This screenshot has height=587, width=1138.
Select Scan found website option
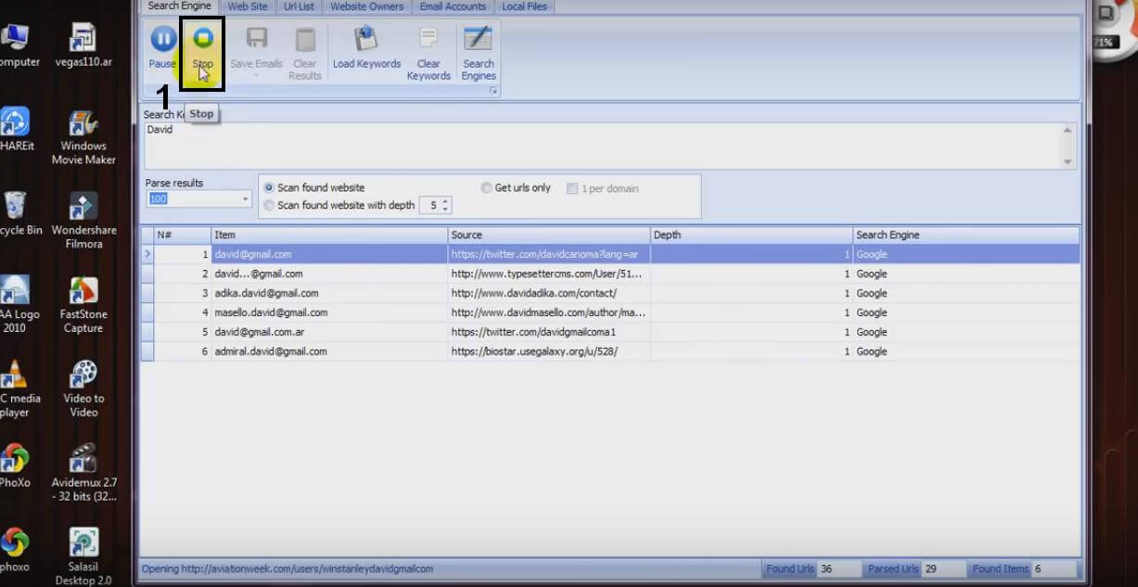[x=314, y=187]
